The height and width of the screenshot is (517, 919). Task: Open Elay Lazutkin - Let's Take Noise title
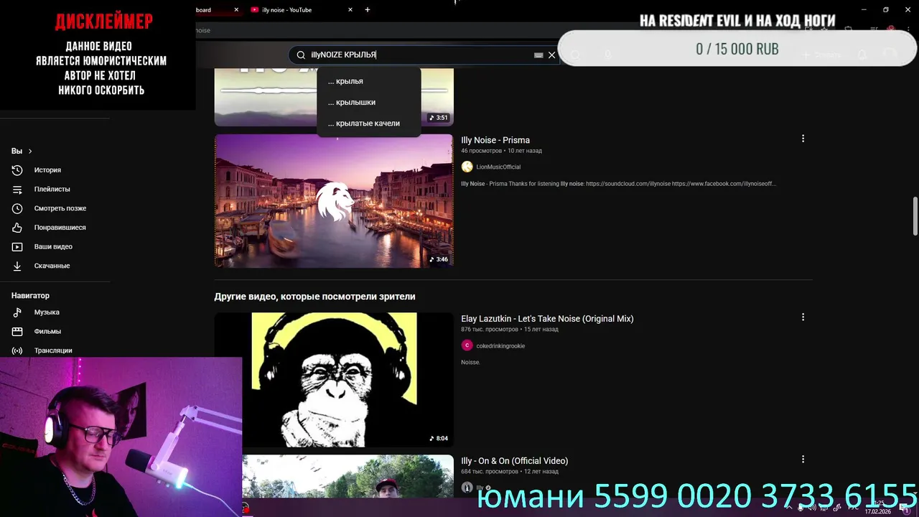pyautogui.click(x=547, y=319)
